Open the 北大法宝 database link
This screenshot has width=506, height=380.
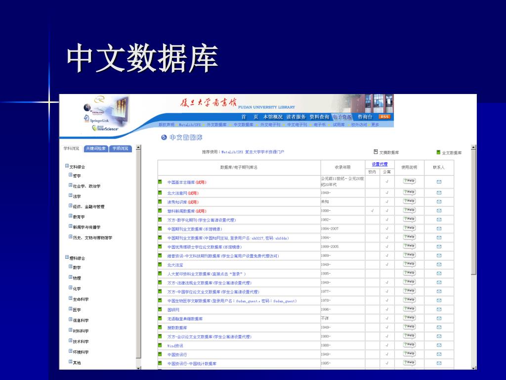pos(175,265)
